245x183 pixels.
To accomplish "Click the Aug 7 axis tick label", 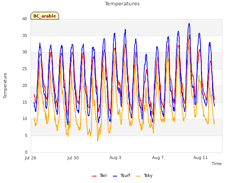I will tap(158, 157).
